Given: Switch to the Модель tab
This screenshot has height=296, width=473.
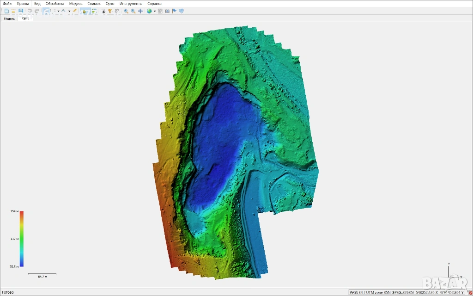Looking at the screenshot, I should [x=9, y=18].
